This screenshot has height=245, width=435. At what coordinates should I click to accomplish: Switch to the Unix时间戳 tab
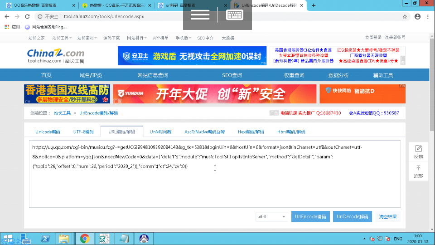pos(160,132)
